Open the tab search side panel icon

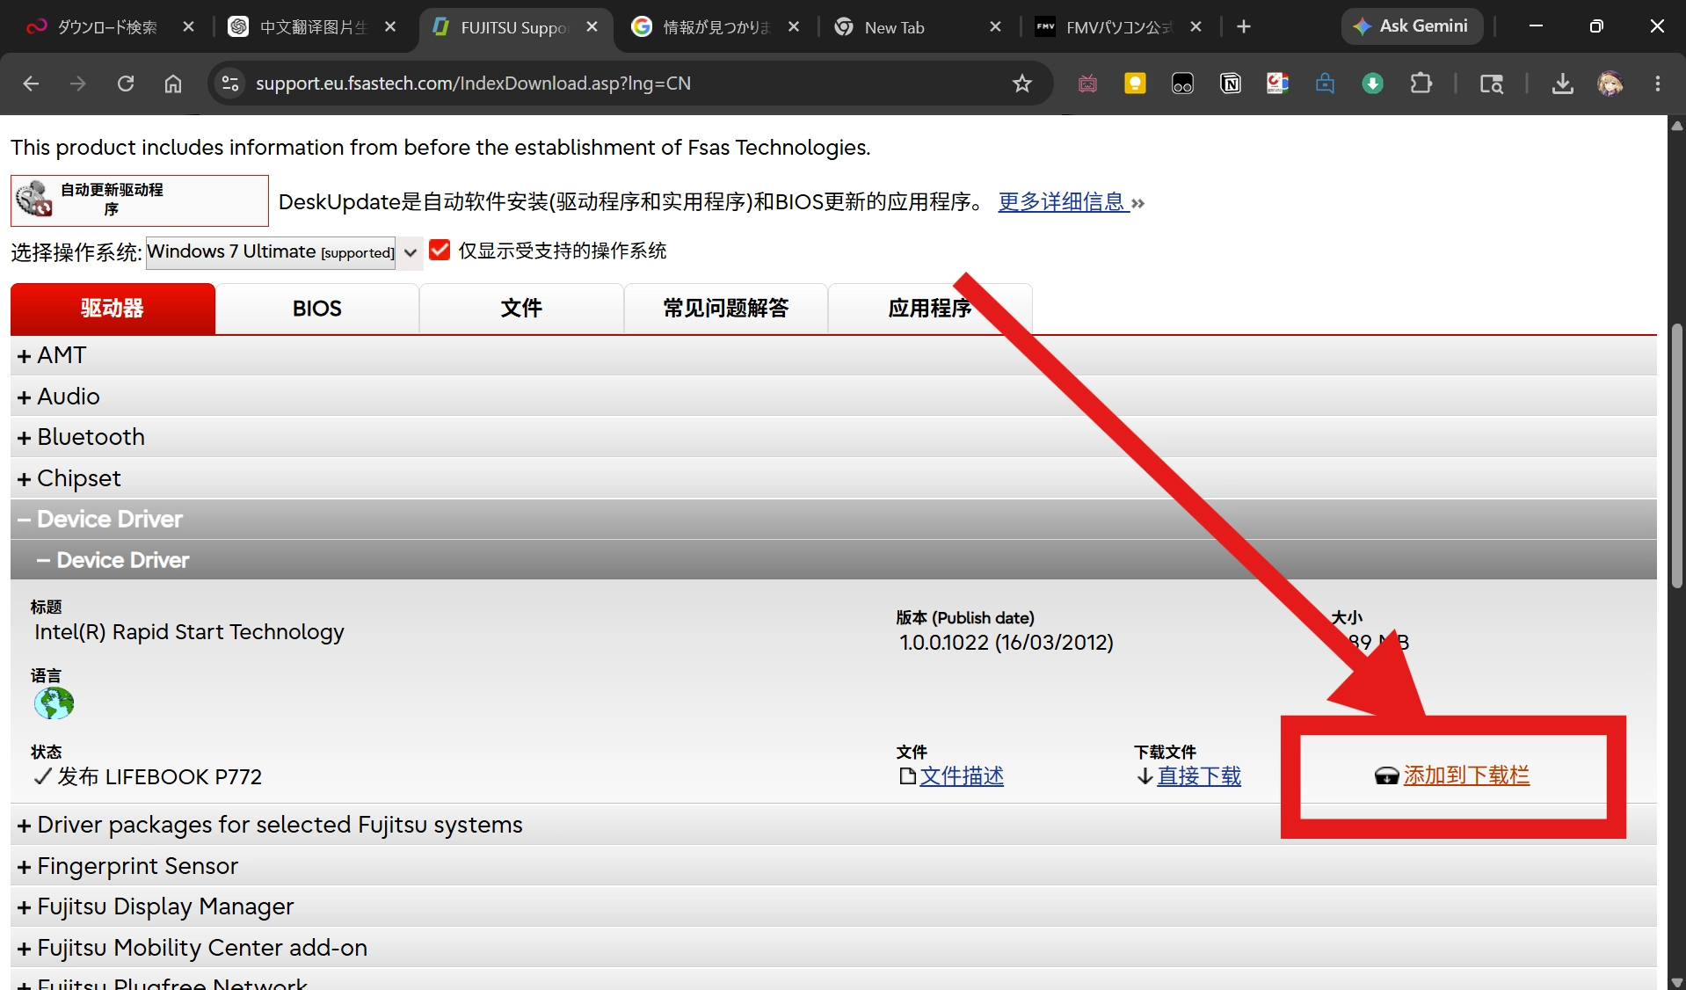[x=1491, y=84]
